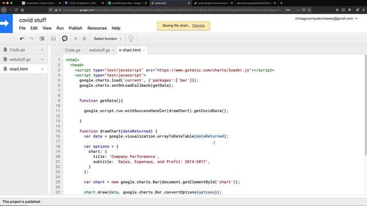Screen dimensions: 367x206
Task: Open the browser hamburger menu
Action: 364,10
